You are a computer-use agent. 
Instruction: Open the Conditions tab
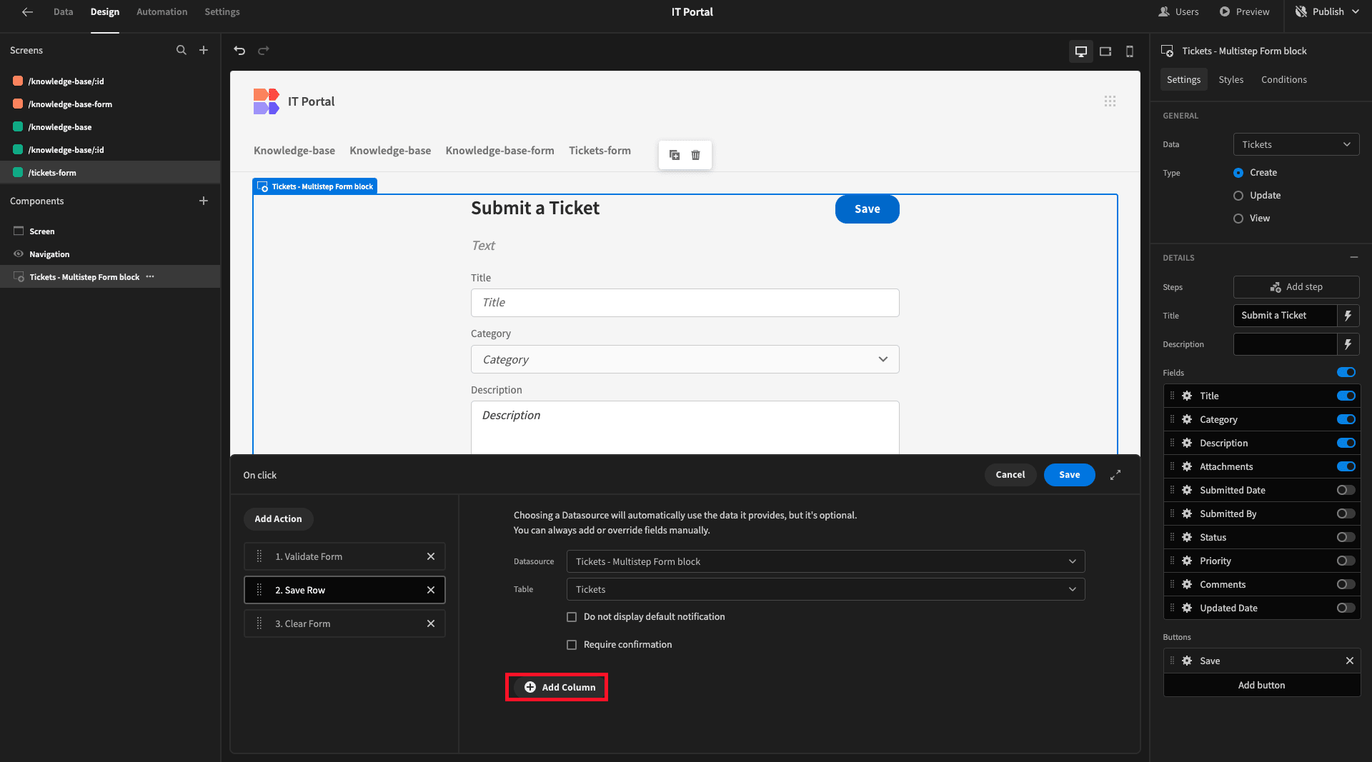click(x=1284, y=79)
